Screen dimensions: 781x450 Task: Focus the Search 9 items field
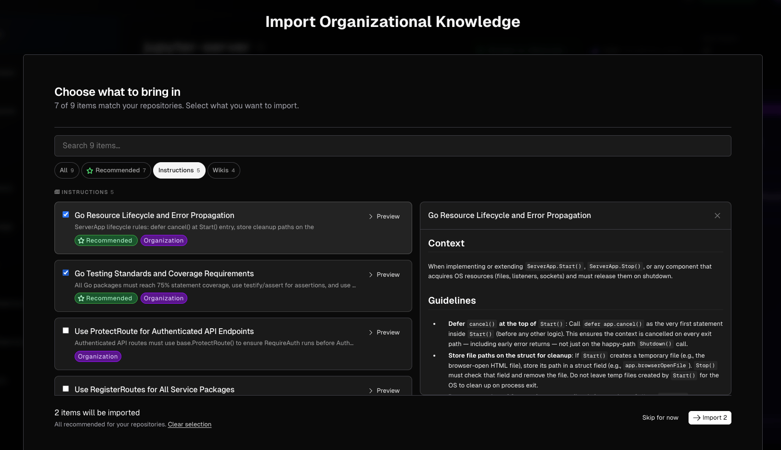[393, 146]
